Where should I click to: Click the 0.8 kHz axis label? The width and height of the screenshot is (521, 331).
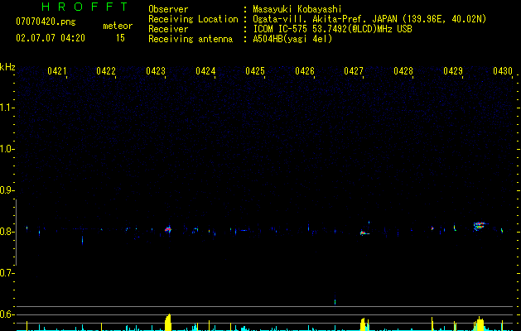pos(7,232)
